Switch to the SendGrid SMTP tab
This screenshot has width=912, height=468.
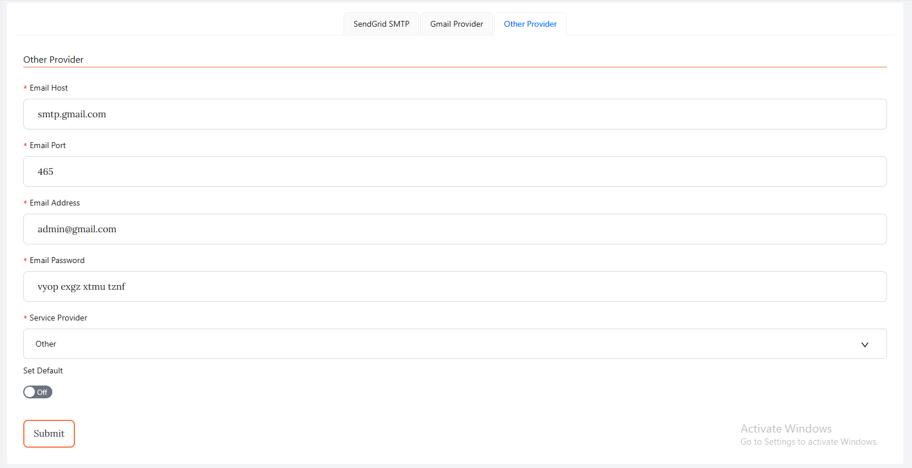point(381,24)
